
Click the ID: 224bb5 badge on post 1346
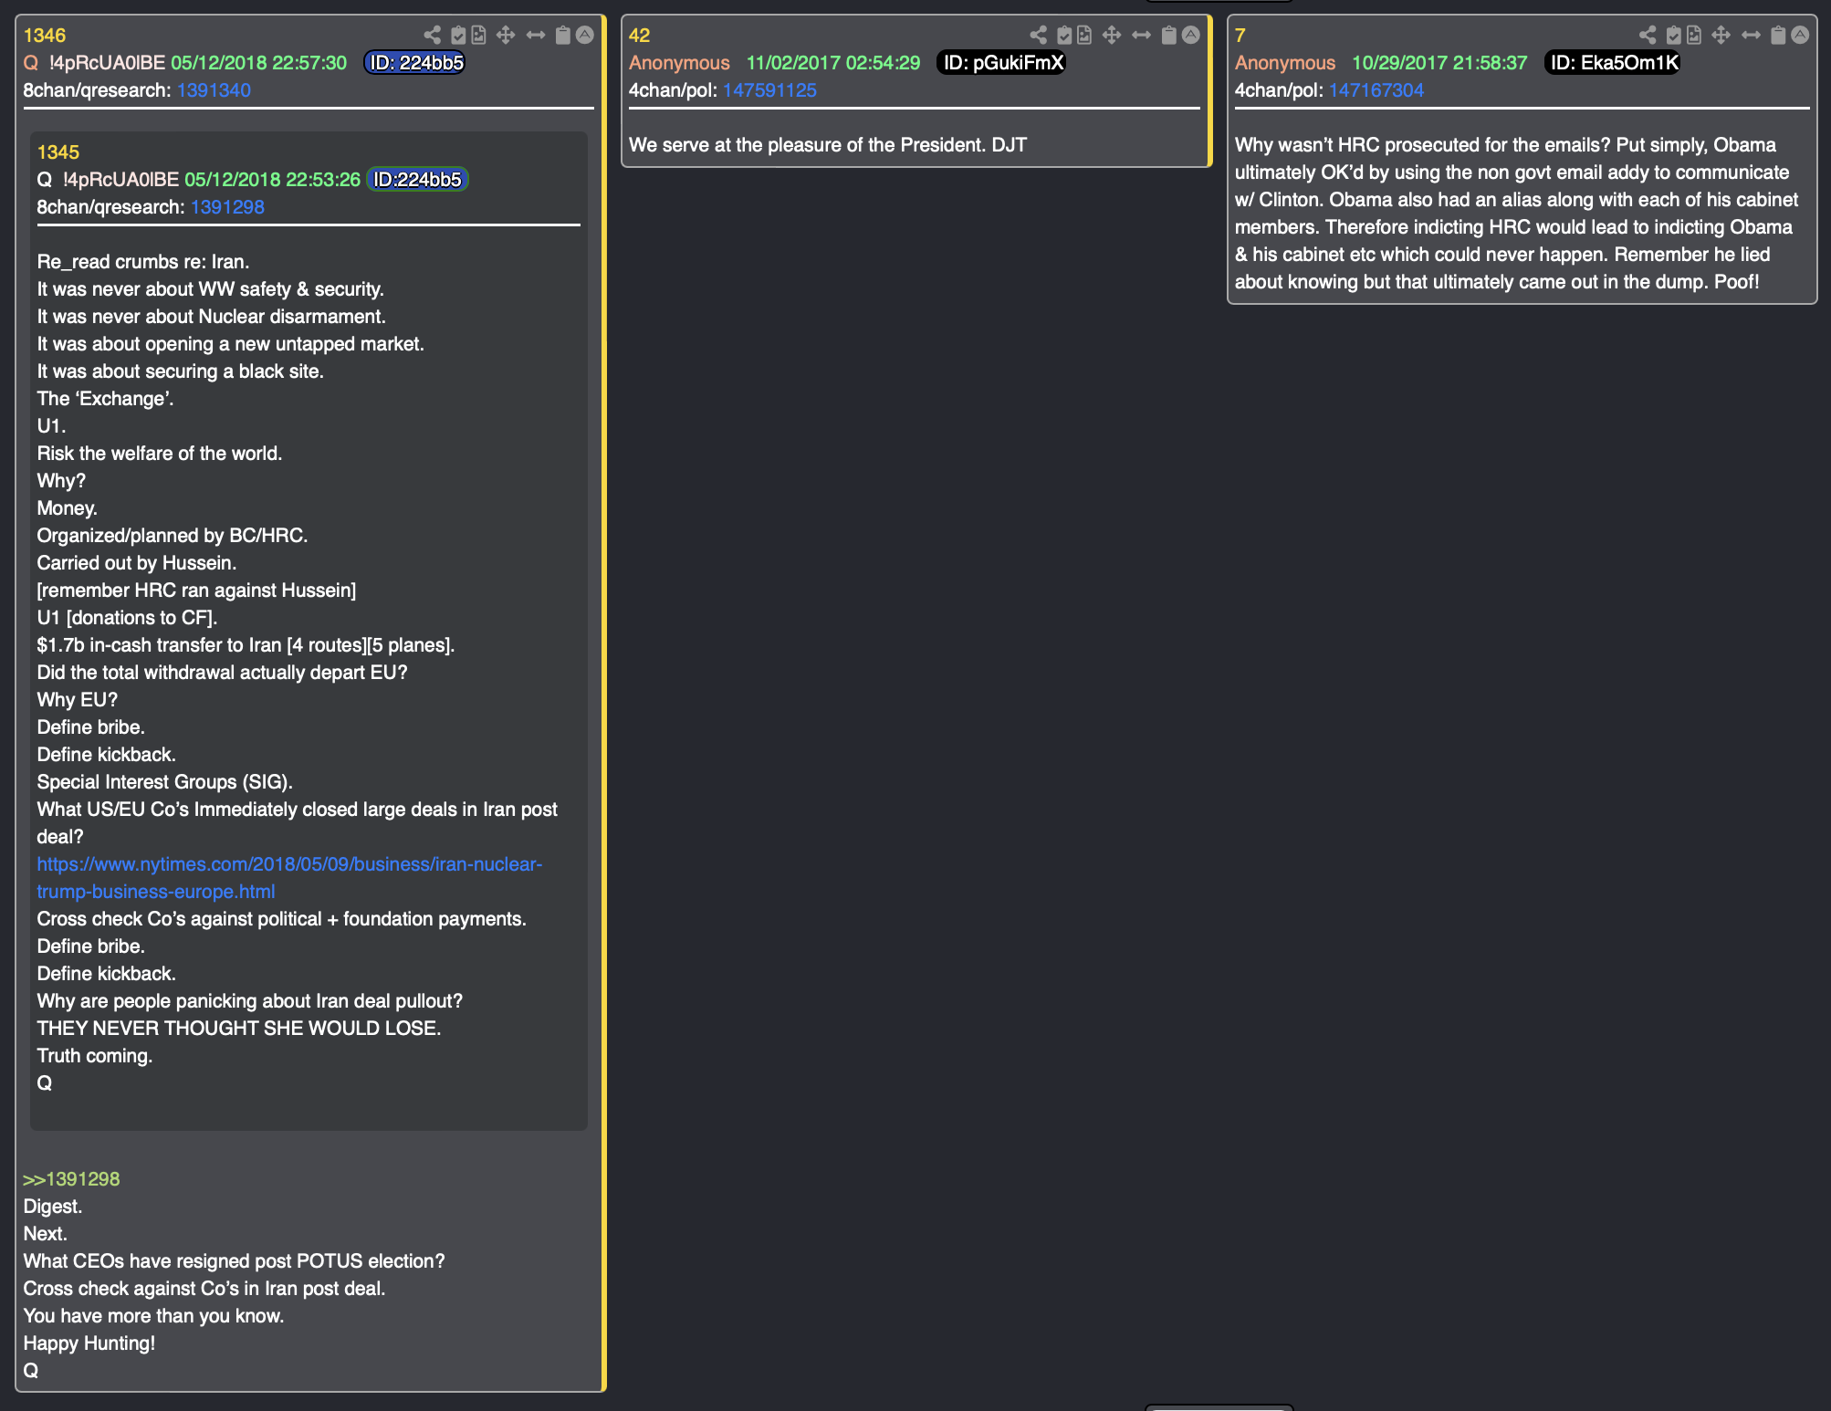click(415, 63)
